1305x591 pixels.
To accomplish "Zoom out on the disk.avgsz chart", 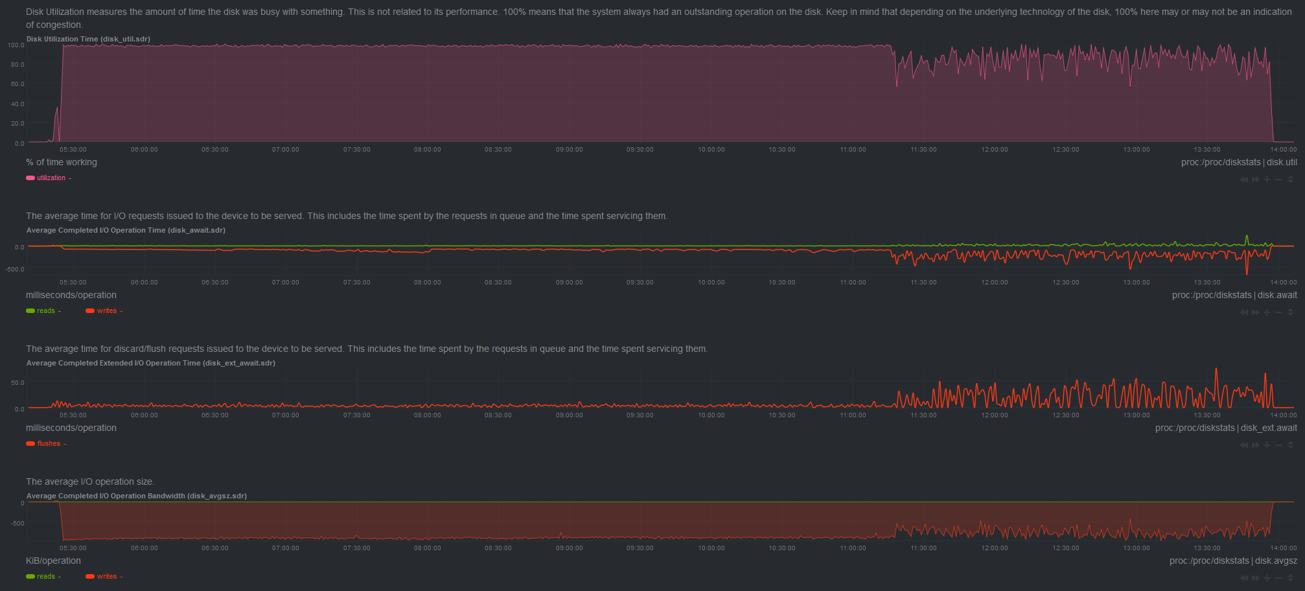I will (1278, 578).
